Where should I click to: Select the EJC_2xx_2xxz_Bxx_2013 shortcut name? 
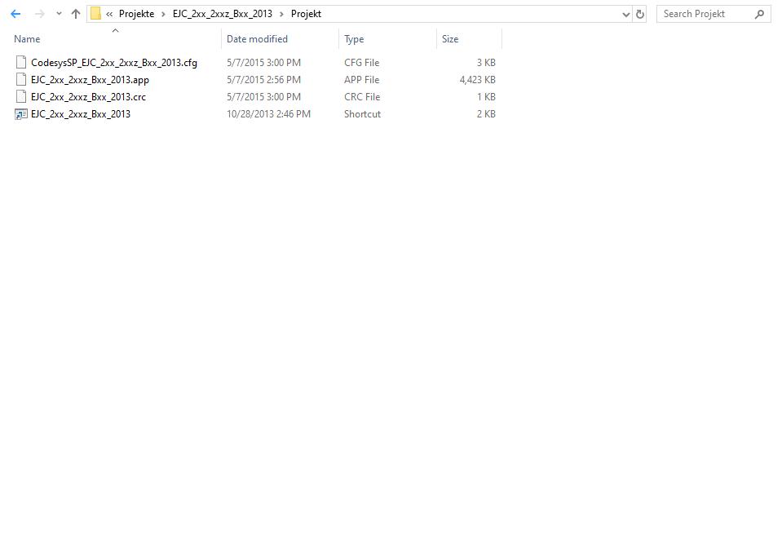click(80, 113)
